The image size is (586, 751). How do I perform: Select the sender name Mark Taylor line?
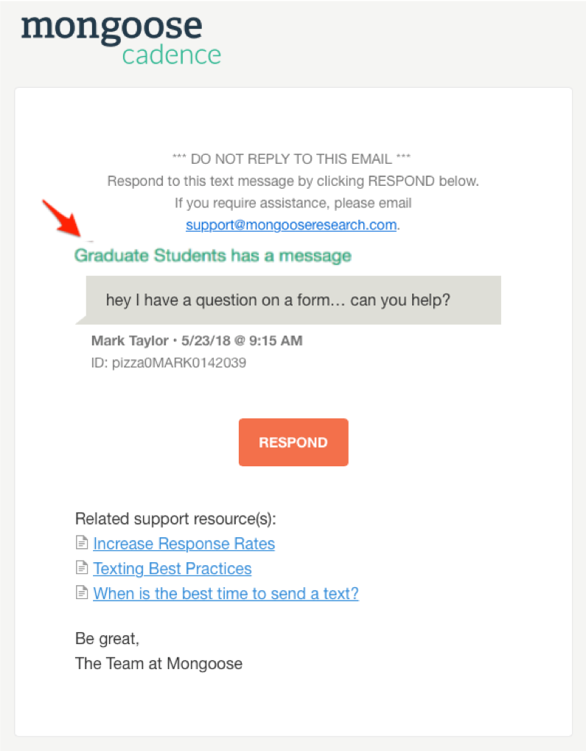(197, 341)
